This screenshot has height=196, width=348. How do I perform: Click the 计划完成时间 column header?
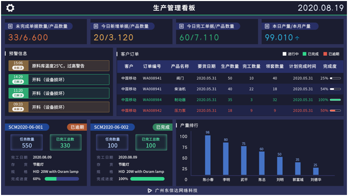tap(303, 67)
